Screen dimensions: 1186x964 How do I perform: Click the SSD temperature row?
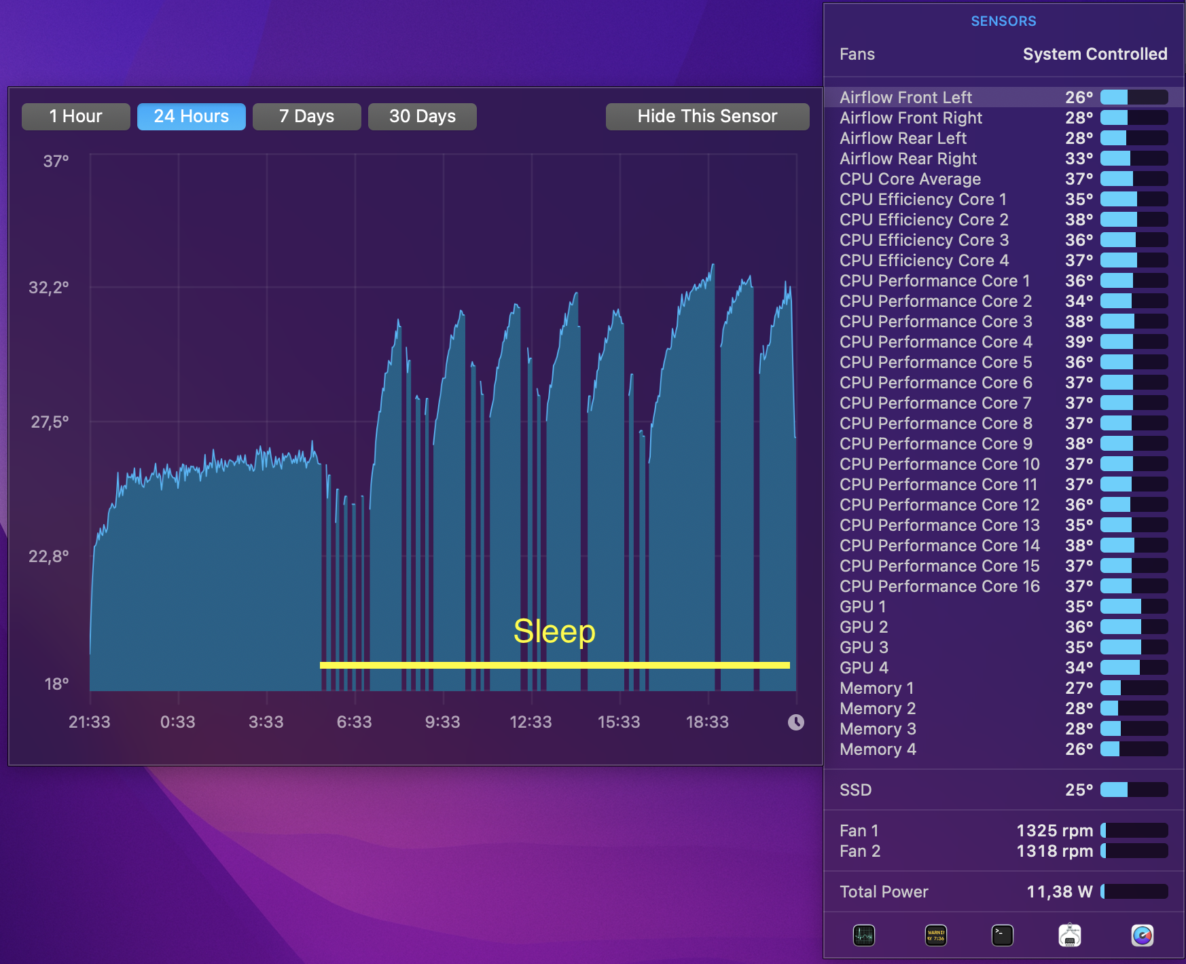click(1004, 790)
